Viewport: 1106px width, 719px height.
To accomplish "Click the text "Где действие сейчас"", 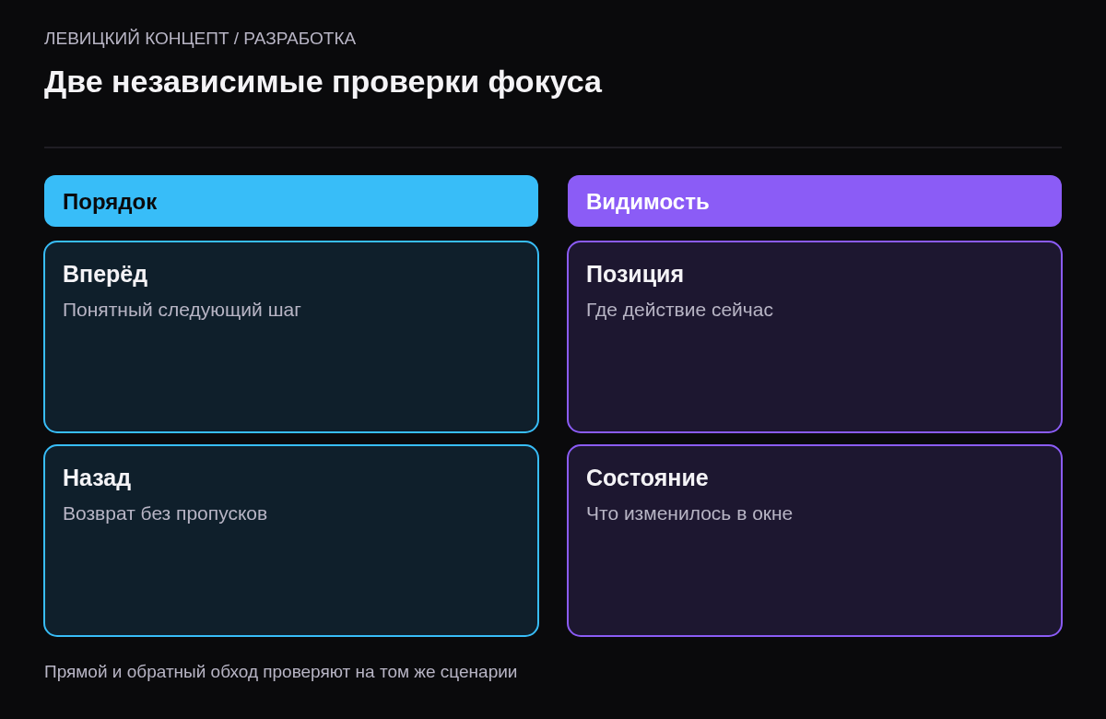I will pos(679,310).
